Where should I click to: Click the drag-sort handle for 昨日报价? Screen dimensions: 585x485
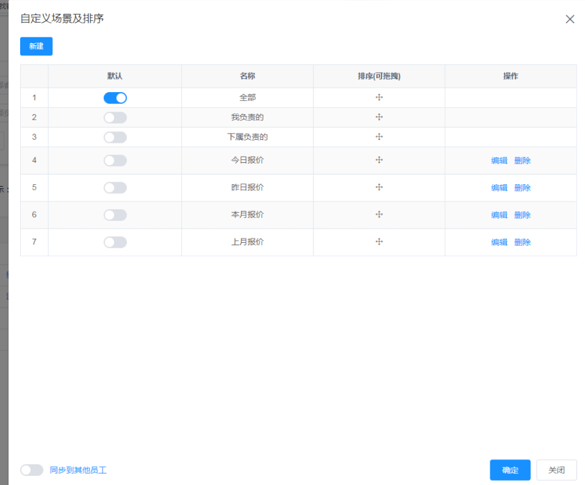pos(379,187)
